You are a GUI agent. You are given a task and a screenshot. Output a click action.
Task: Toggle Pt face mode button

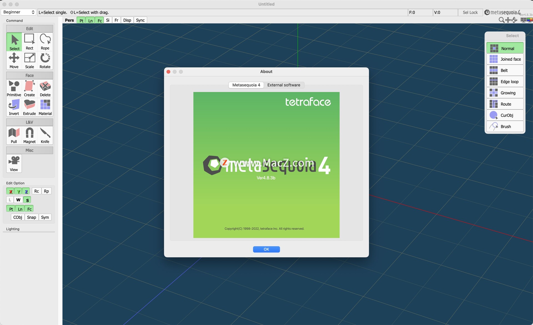(x=11, y=208)
